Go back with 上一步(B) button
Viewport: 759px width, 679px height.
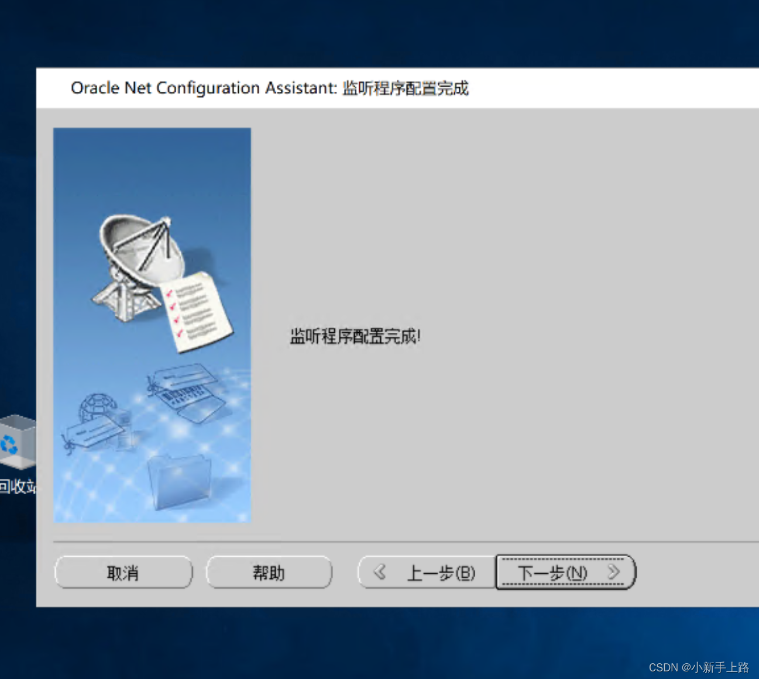[x=427, y=572]
